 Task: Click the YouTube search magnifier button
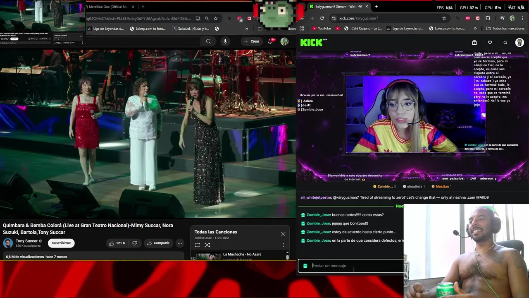[x=208, y=41]
